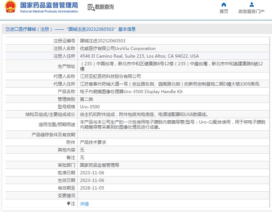Image resolution: width=272 pixels, height=212 pixels.
Task: Click the 结构及组成/主要组成成分 label
Action: (50, 115)
